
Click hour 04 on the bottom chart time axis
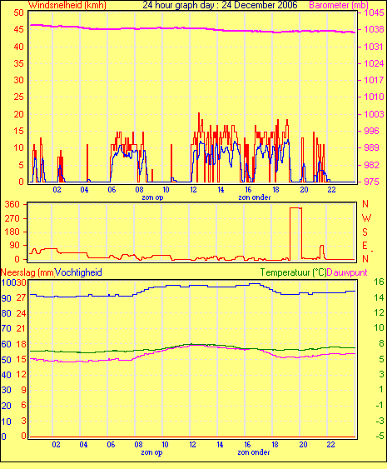(83, 445)
